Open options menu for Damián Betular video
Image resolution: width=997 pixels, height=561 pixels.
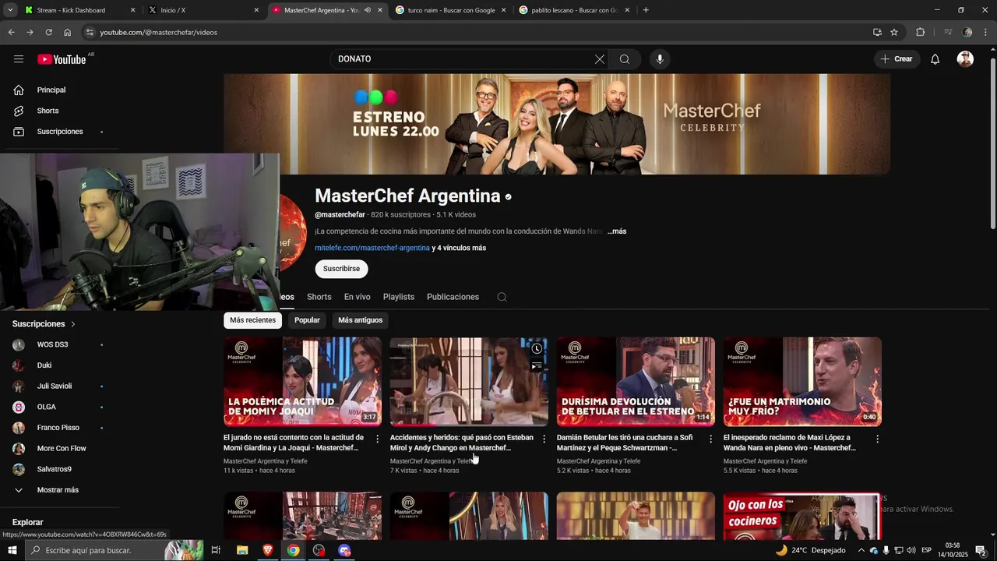[710, 439]
